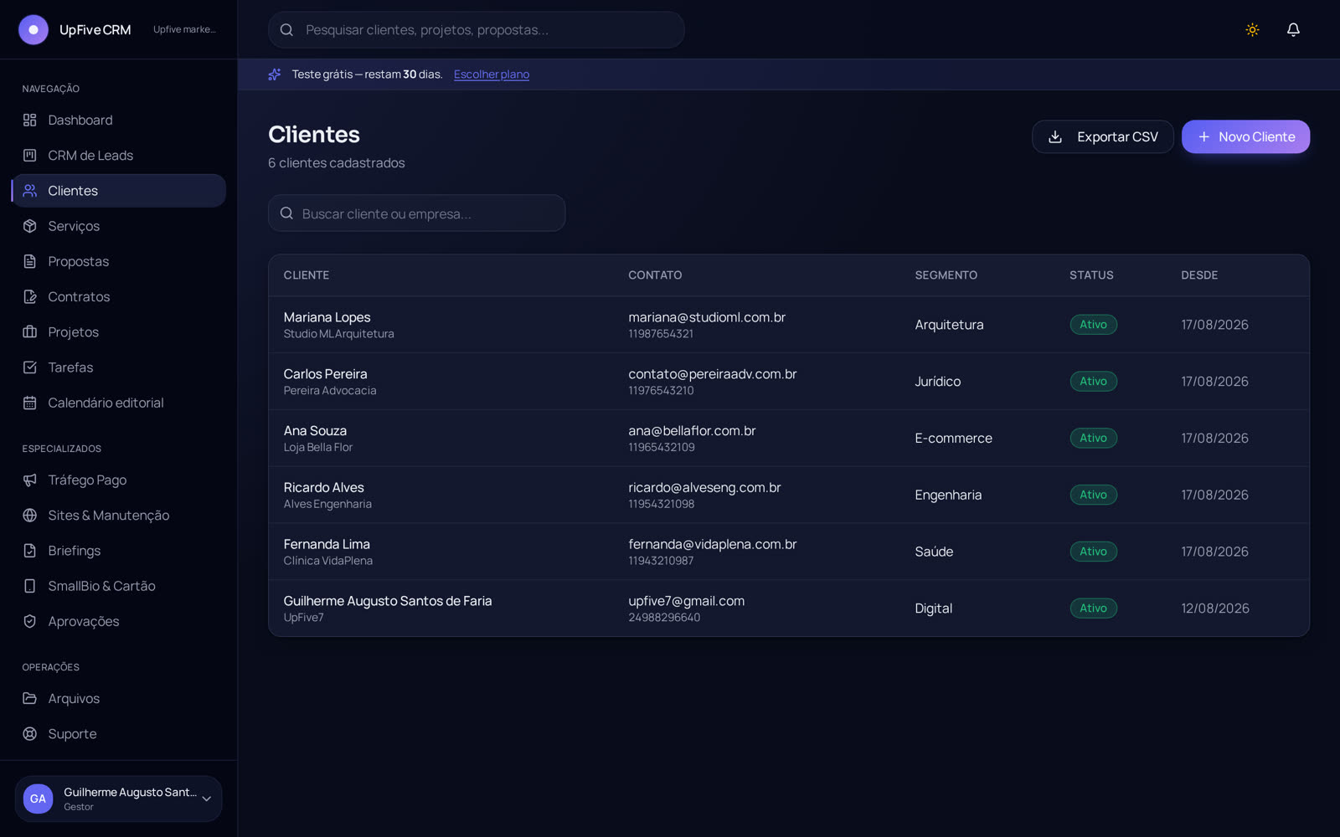Select Guilherme Augusto Santos de Faria row
Screen dimensions: 1340x837
pos(788,608)
